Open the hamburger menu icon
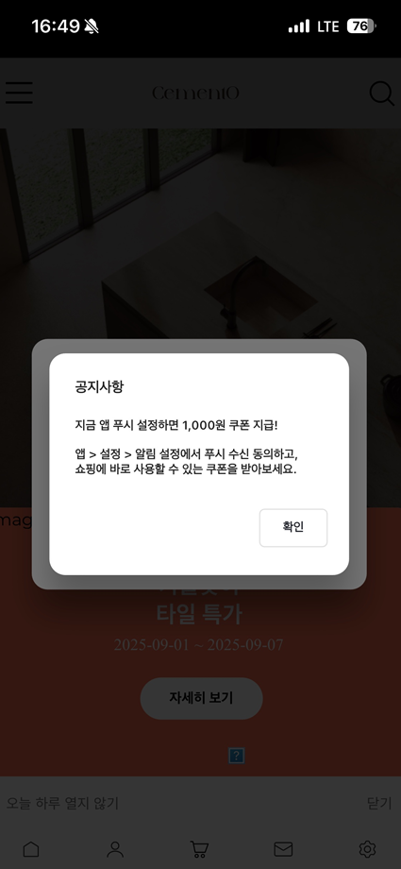The image size is (401, 869). 20,94
